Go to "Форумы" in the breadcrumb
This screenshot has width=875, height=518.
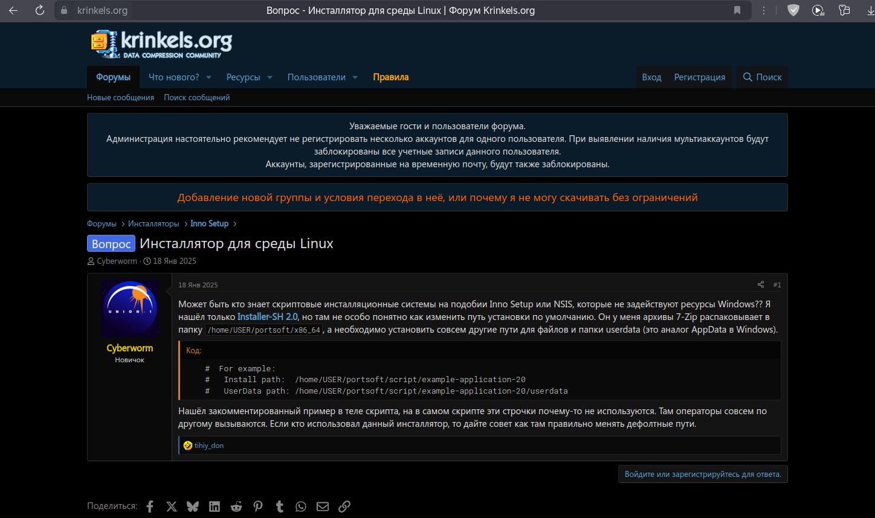click(x=102, y=223)
